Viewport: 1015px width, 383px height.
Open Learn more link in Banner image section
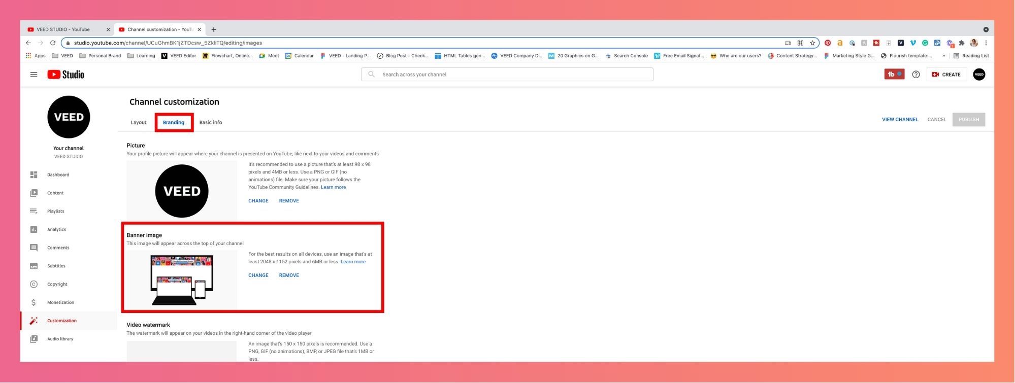point(353,262)
